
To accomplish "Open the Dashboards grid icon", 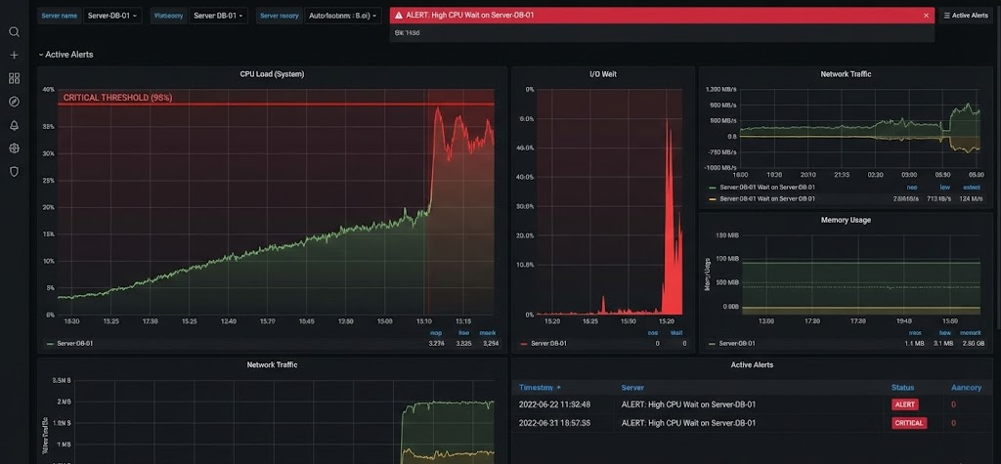I will [x=14, y=78].
